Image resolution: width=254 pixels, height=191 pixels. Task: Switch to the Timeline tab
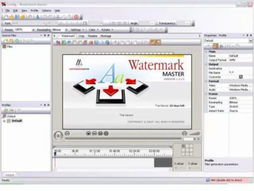93,36
